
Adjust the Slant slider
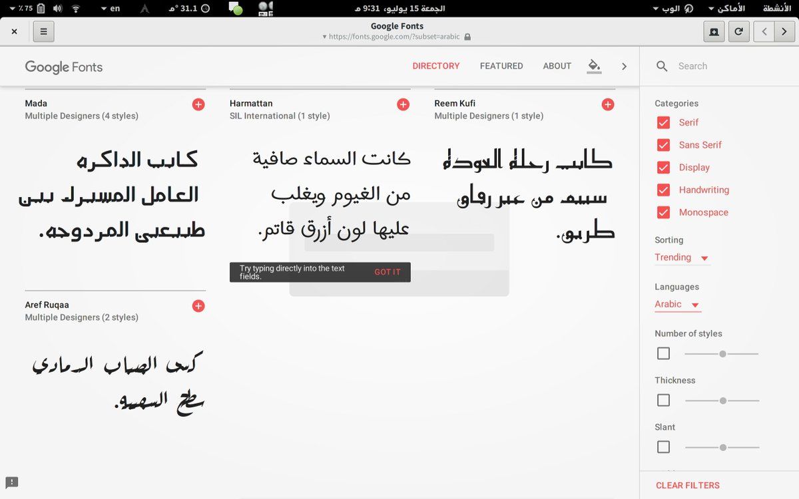click(x=722, y=447)
